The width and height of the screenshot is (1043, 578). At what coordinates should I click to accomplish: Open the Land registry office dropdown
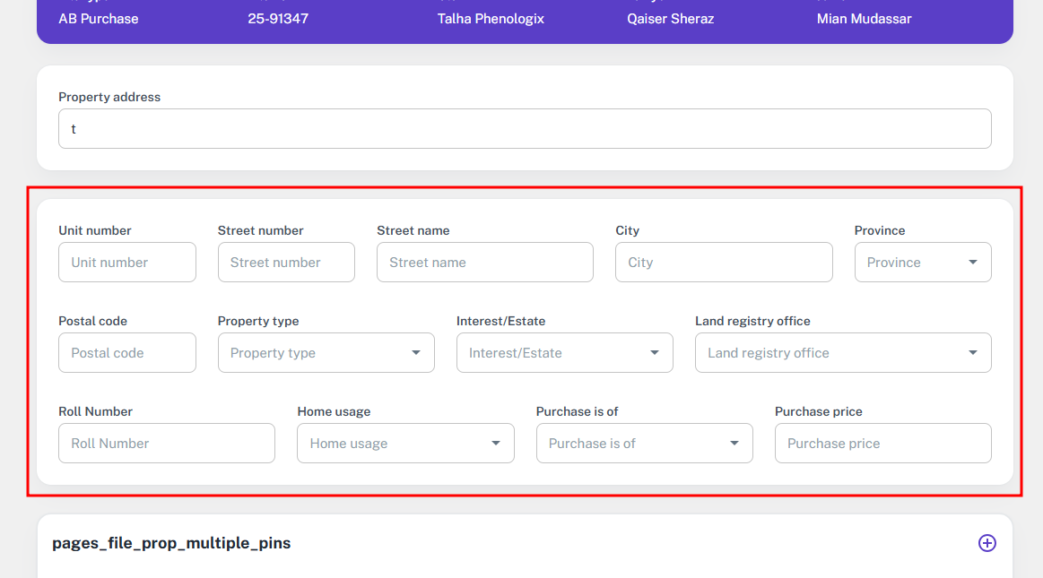[842, 353]
